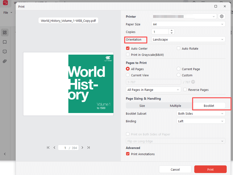Click the World_History_Volume_1-WEB_Copy.pdf filename label
233x175 pixels.
pos(68,21)
